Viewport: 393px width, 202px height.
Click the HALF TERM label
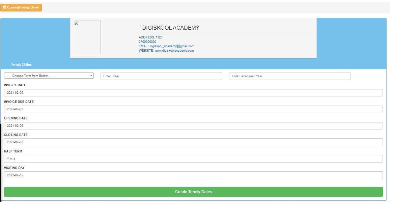(x=13, y=151)
